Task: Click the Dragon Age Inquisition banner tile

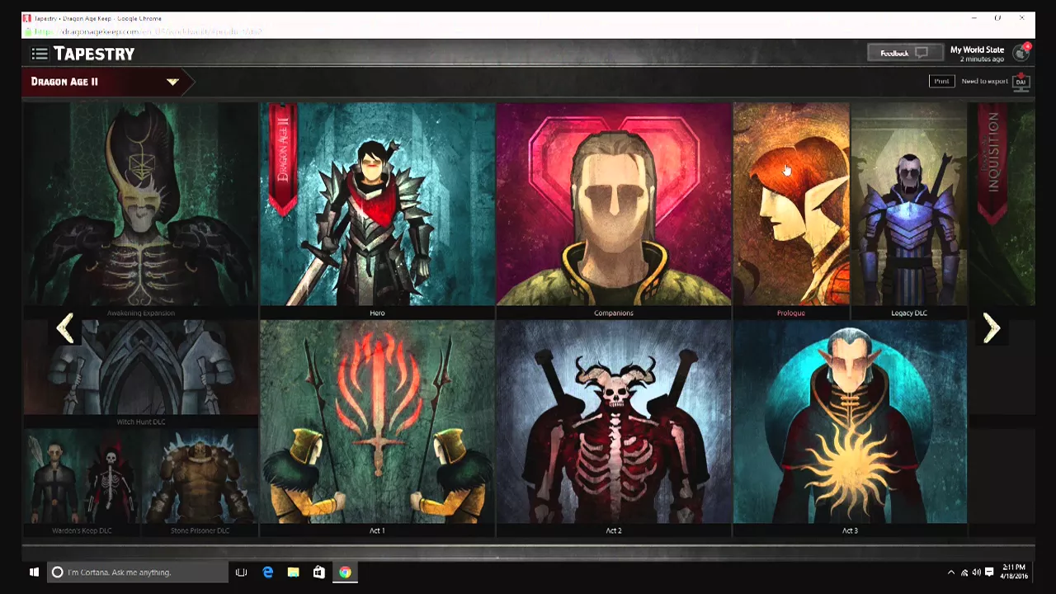Action: (x=1002, y=205)
